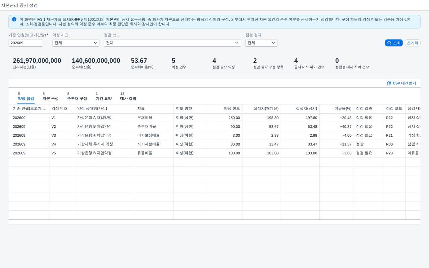
Task: Click the 자기자본비율 cell
Action: click(155, 144)
